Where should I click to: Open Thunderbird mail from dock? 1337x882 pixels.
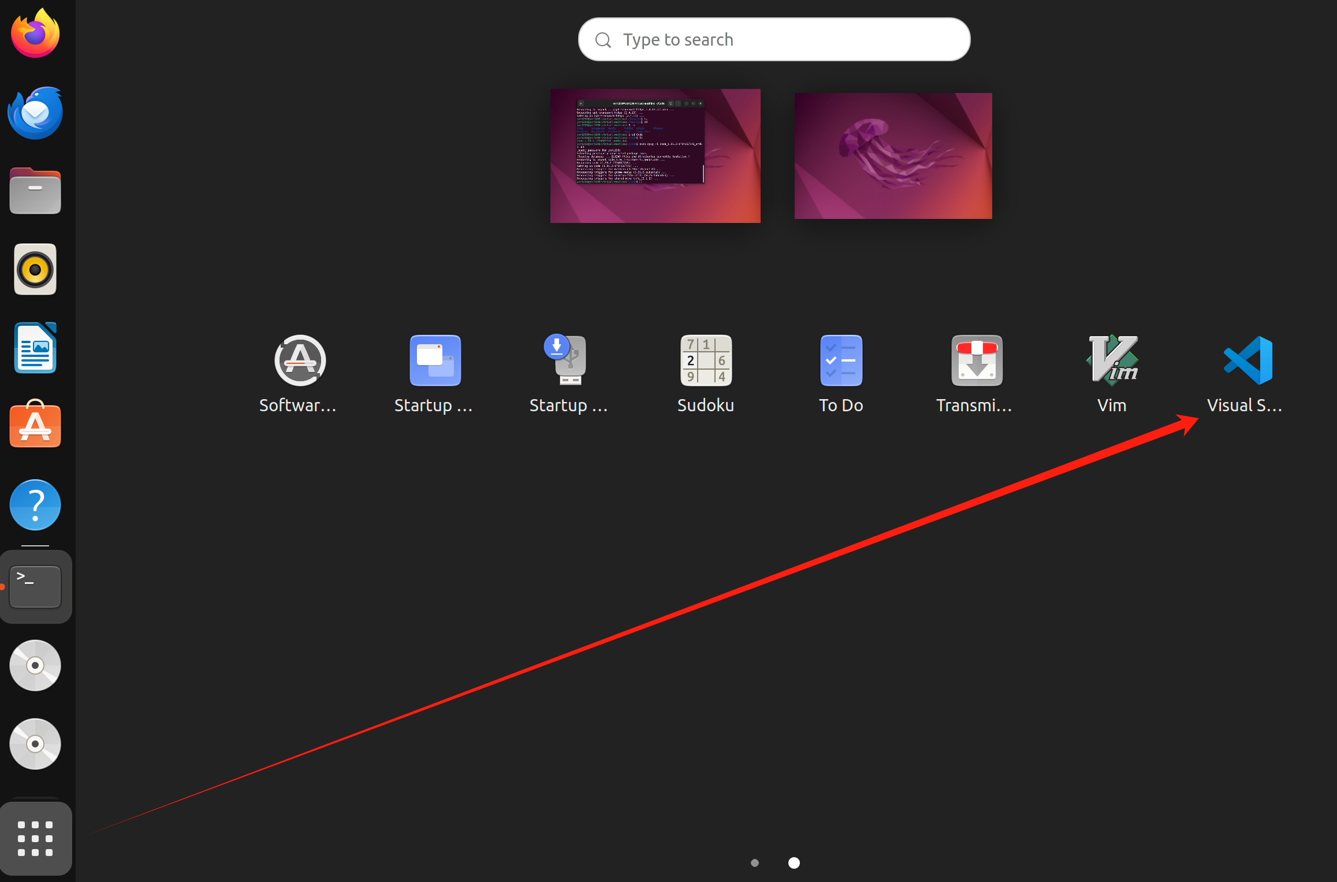point(35,113)
